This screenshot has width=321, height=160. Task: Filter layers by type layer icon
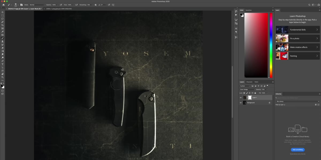point(258,86)
